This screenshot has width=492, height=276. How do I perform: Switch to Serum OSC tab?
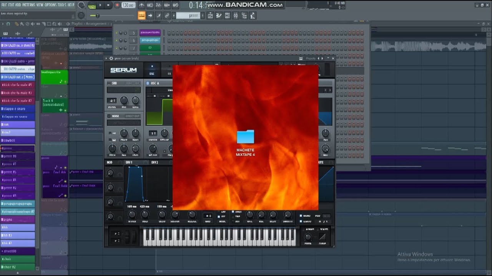152,70
